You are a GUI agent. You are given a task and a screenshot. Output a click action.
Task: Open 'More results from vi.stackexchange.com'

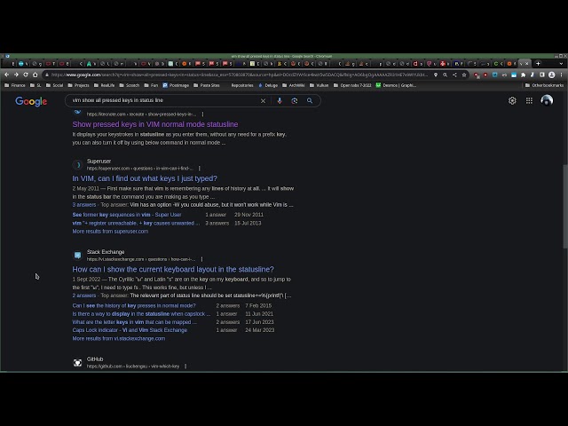pos(118,339)
